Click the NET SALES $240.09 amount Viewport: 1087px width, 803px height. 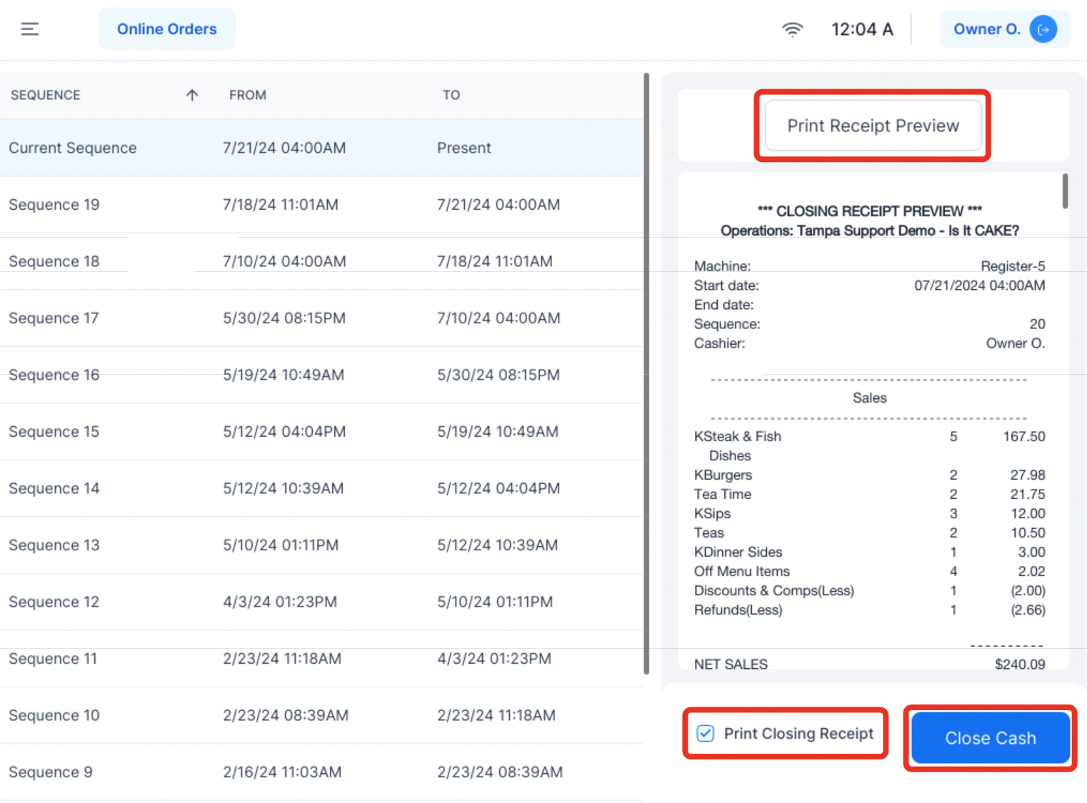[1020, 665]
